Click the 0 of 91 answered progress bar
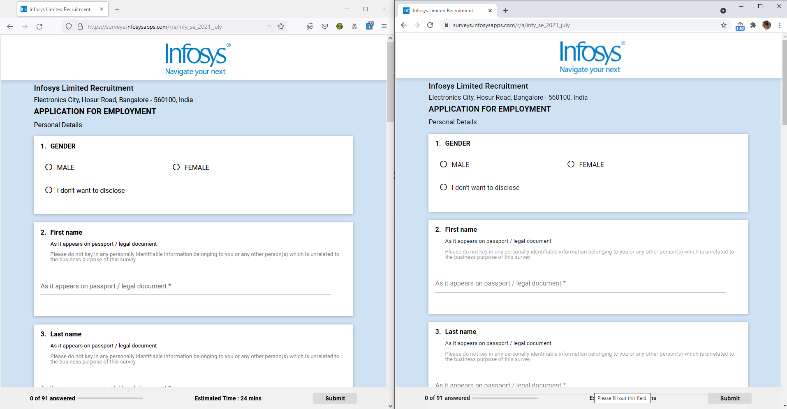 [111, 398]
